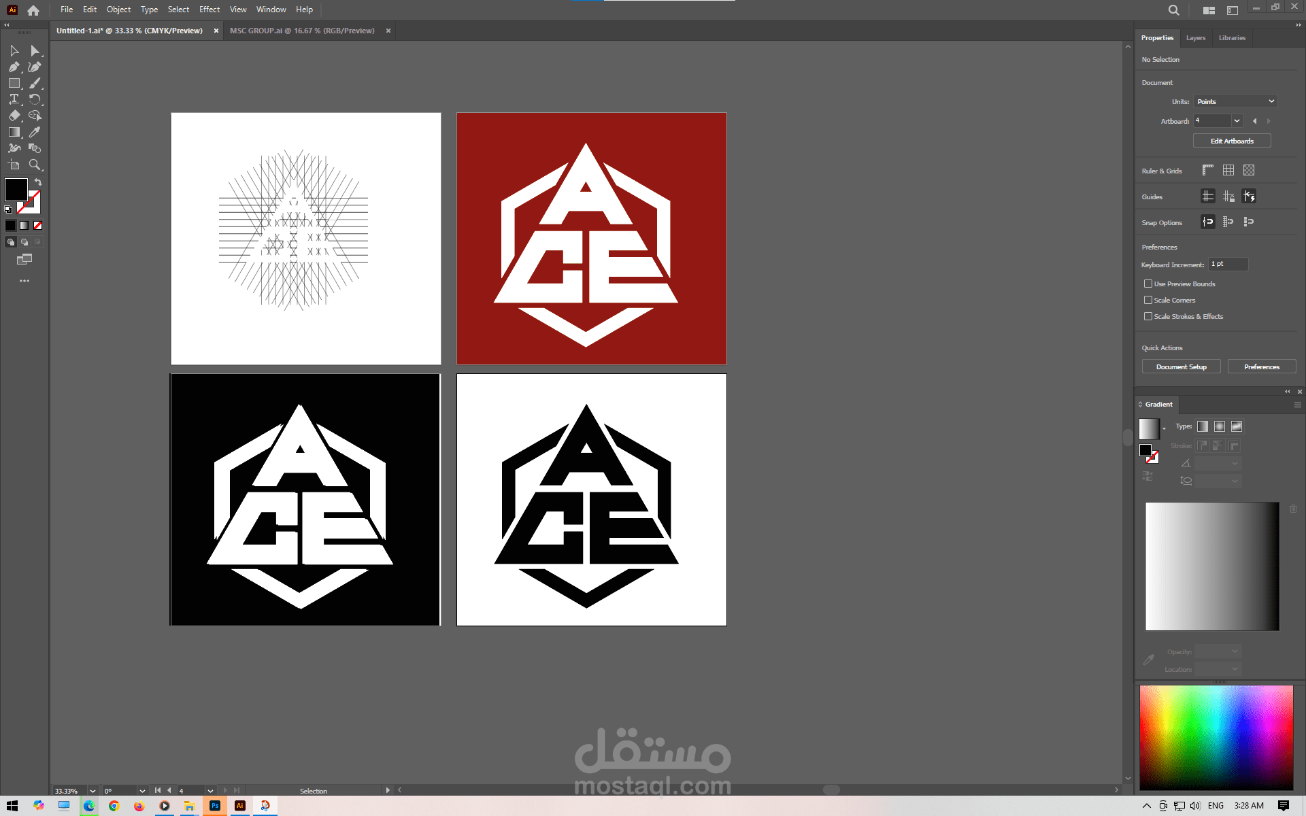This screenshot has width=1306, height=816.
Task: Select the Eyedropper tool
Action: click(x=35, y=132)
